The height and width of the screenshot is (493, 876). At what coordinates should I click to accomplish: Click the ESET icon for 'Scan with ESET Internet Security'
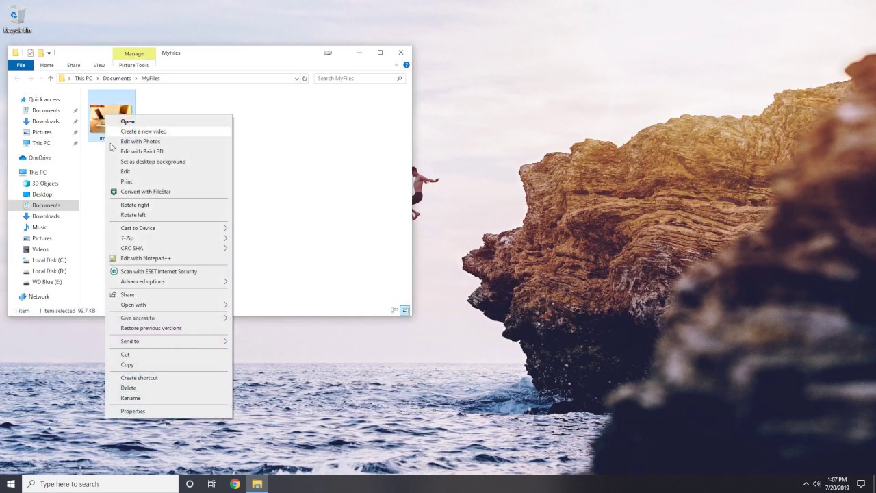(114, 271)
